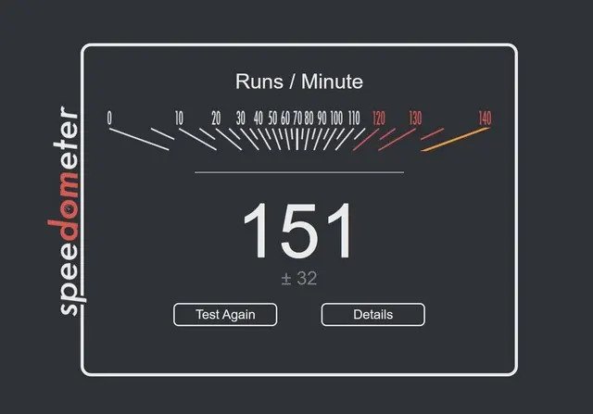Click the 20 gauge label
This screenshot has height=414, width=593.
(x=216, y=119)
